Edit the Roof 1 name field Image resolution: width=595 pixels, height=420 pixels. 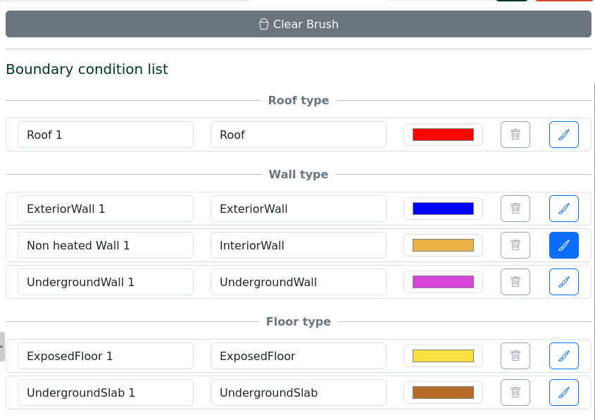[106, 135]
